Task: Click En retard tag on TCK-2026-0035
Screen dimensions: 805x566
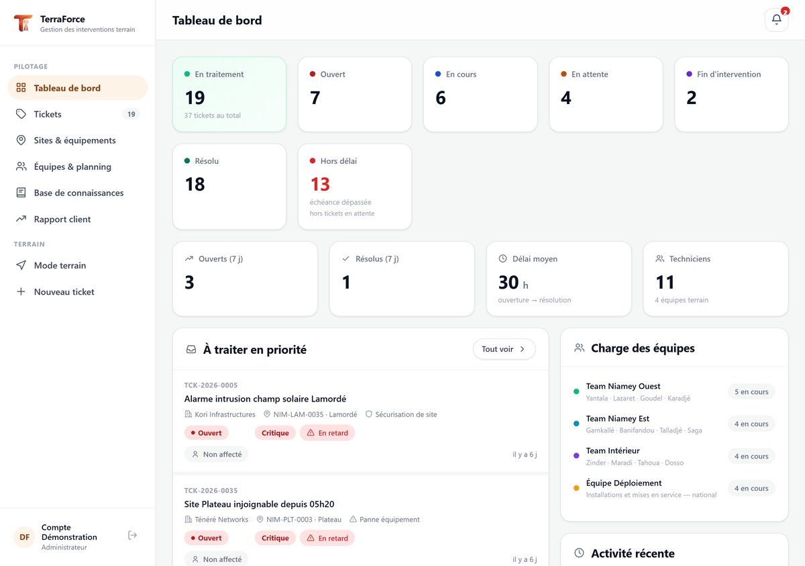Action: pyautogui.click(x=327, y=538)
